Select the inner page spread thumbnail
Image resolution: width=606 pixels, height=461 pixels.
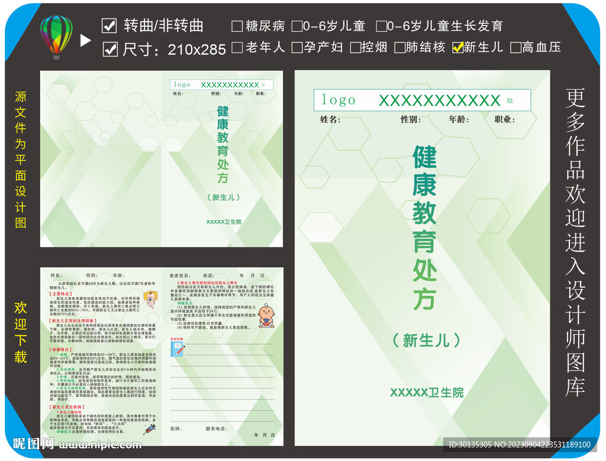pos(162,356)
